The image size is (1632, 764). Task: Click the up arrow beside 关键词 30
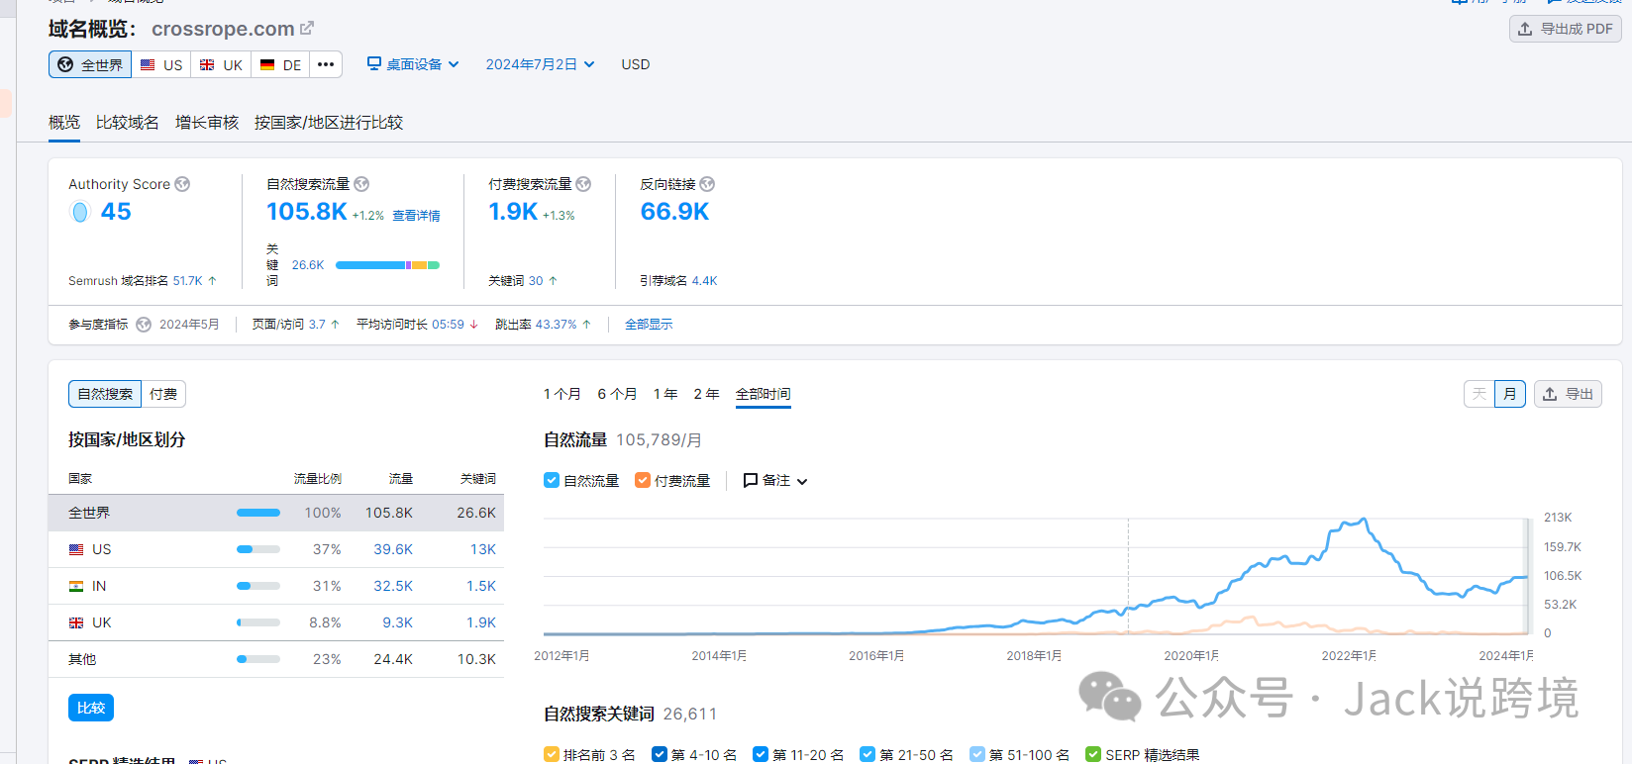pos(553,281)
